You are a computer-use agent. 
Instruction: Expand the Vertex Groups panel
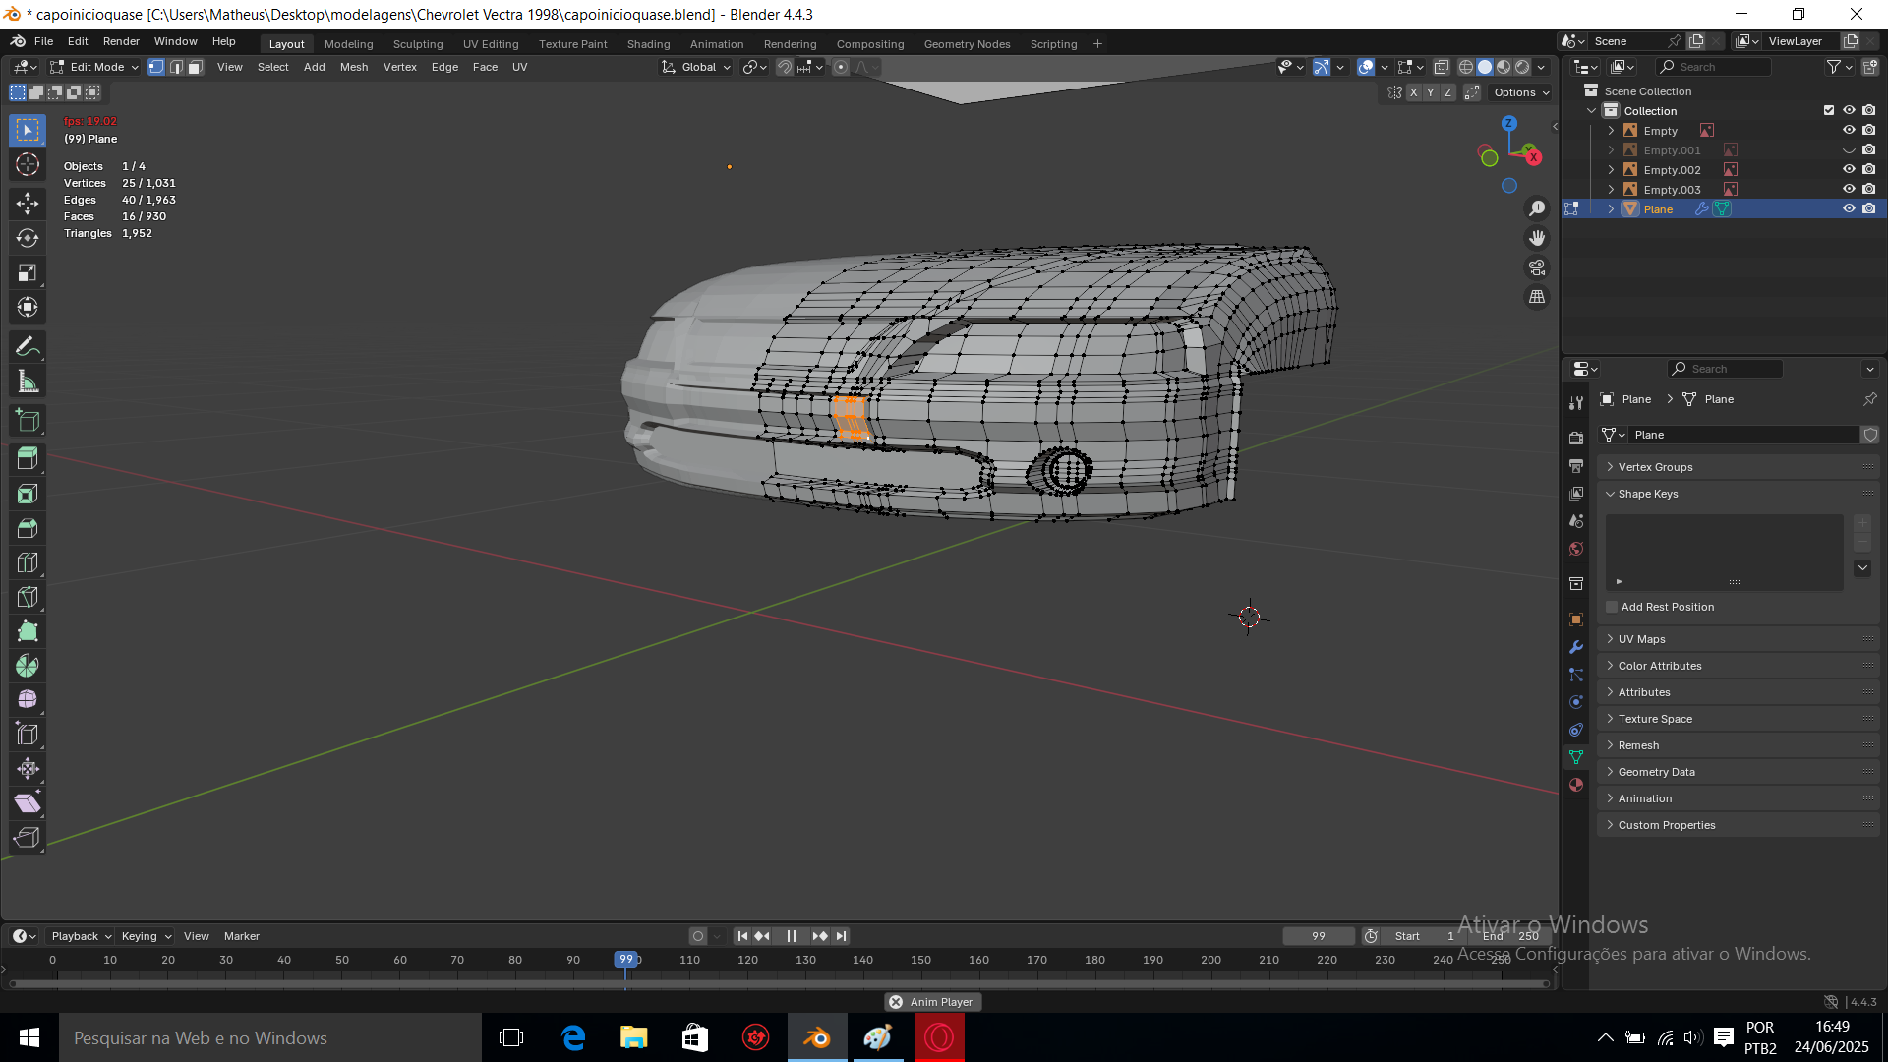pyautogui.click(x=1655, y=467)
